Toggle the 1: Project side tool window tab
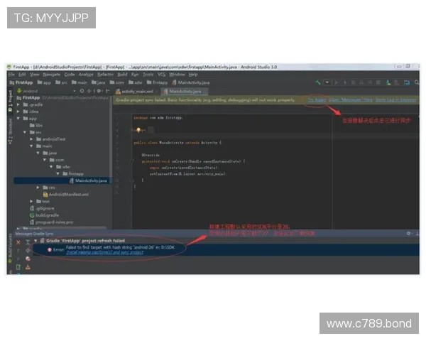426x341 pixels. point(11,102)
